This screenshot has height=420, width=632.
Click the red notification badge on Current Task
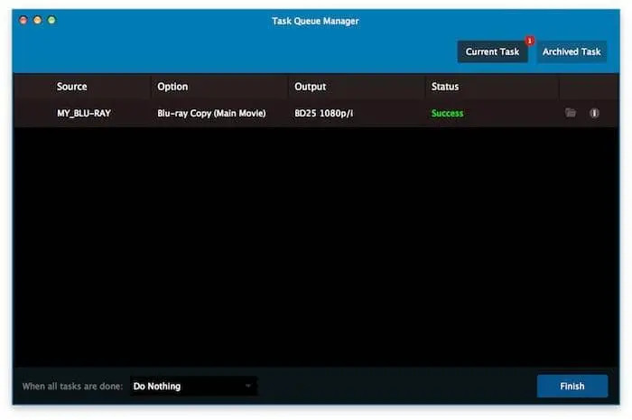[529, 41]
